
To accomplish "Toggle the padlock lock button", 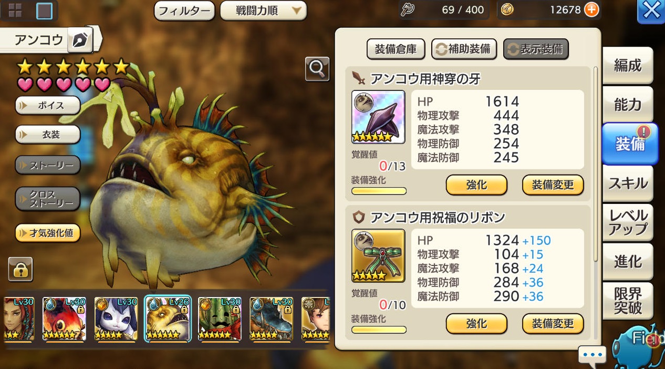I will tap(20, 269).
